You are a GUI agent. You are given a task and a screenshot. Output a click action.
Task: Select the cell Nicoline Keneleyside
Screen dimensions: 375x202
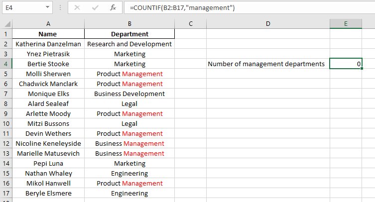click(x=48, y=143)
